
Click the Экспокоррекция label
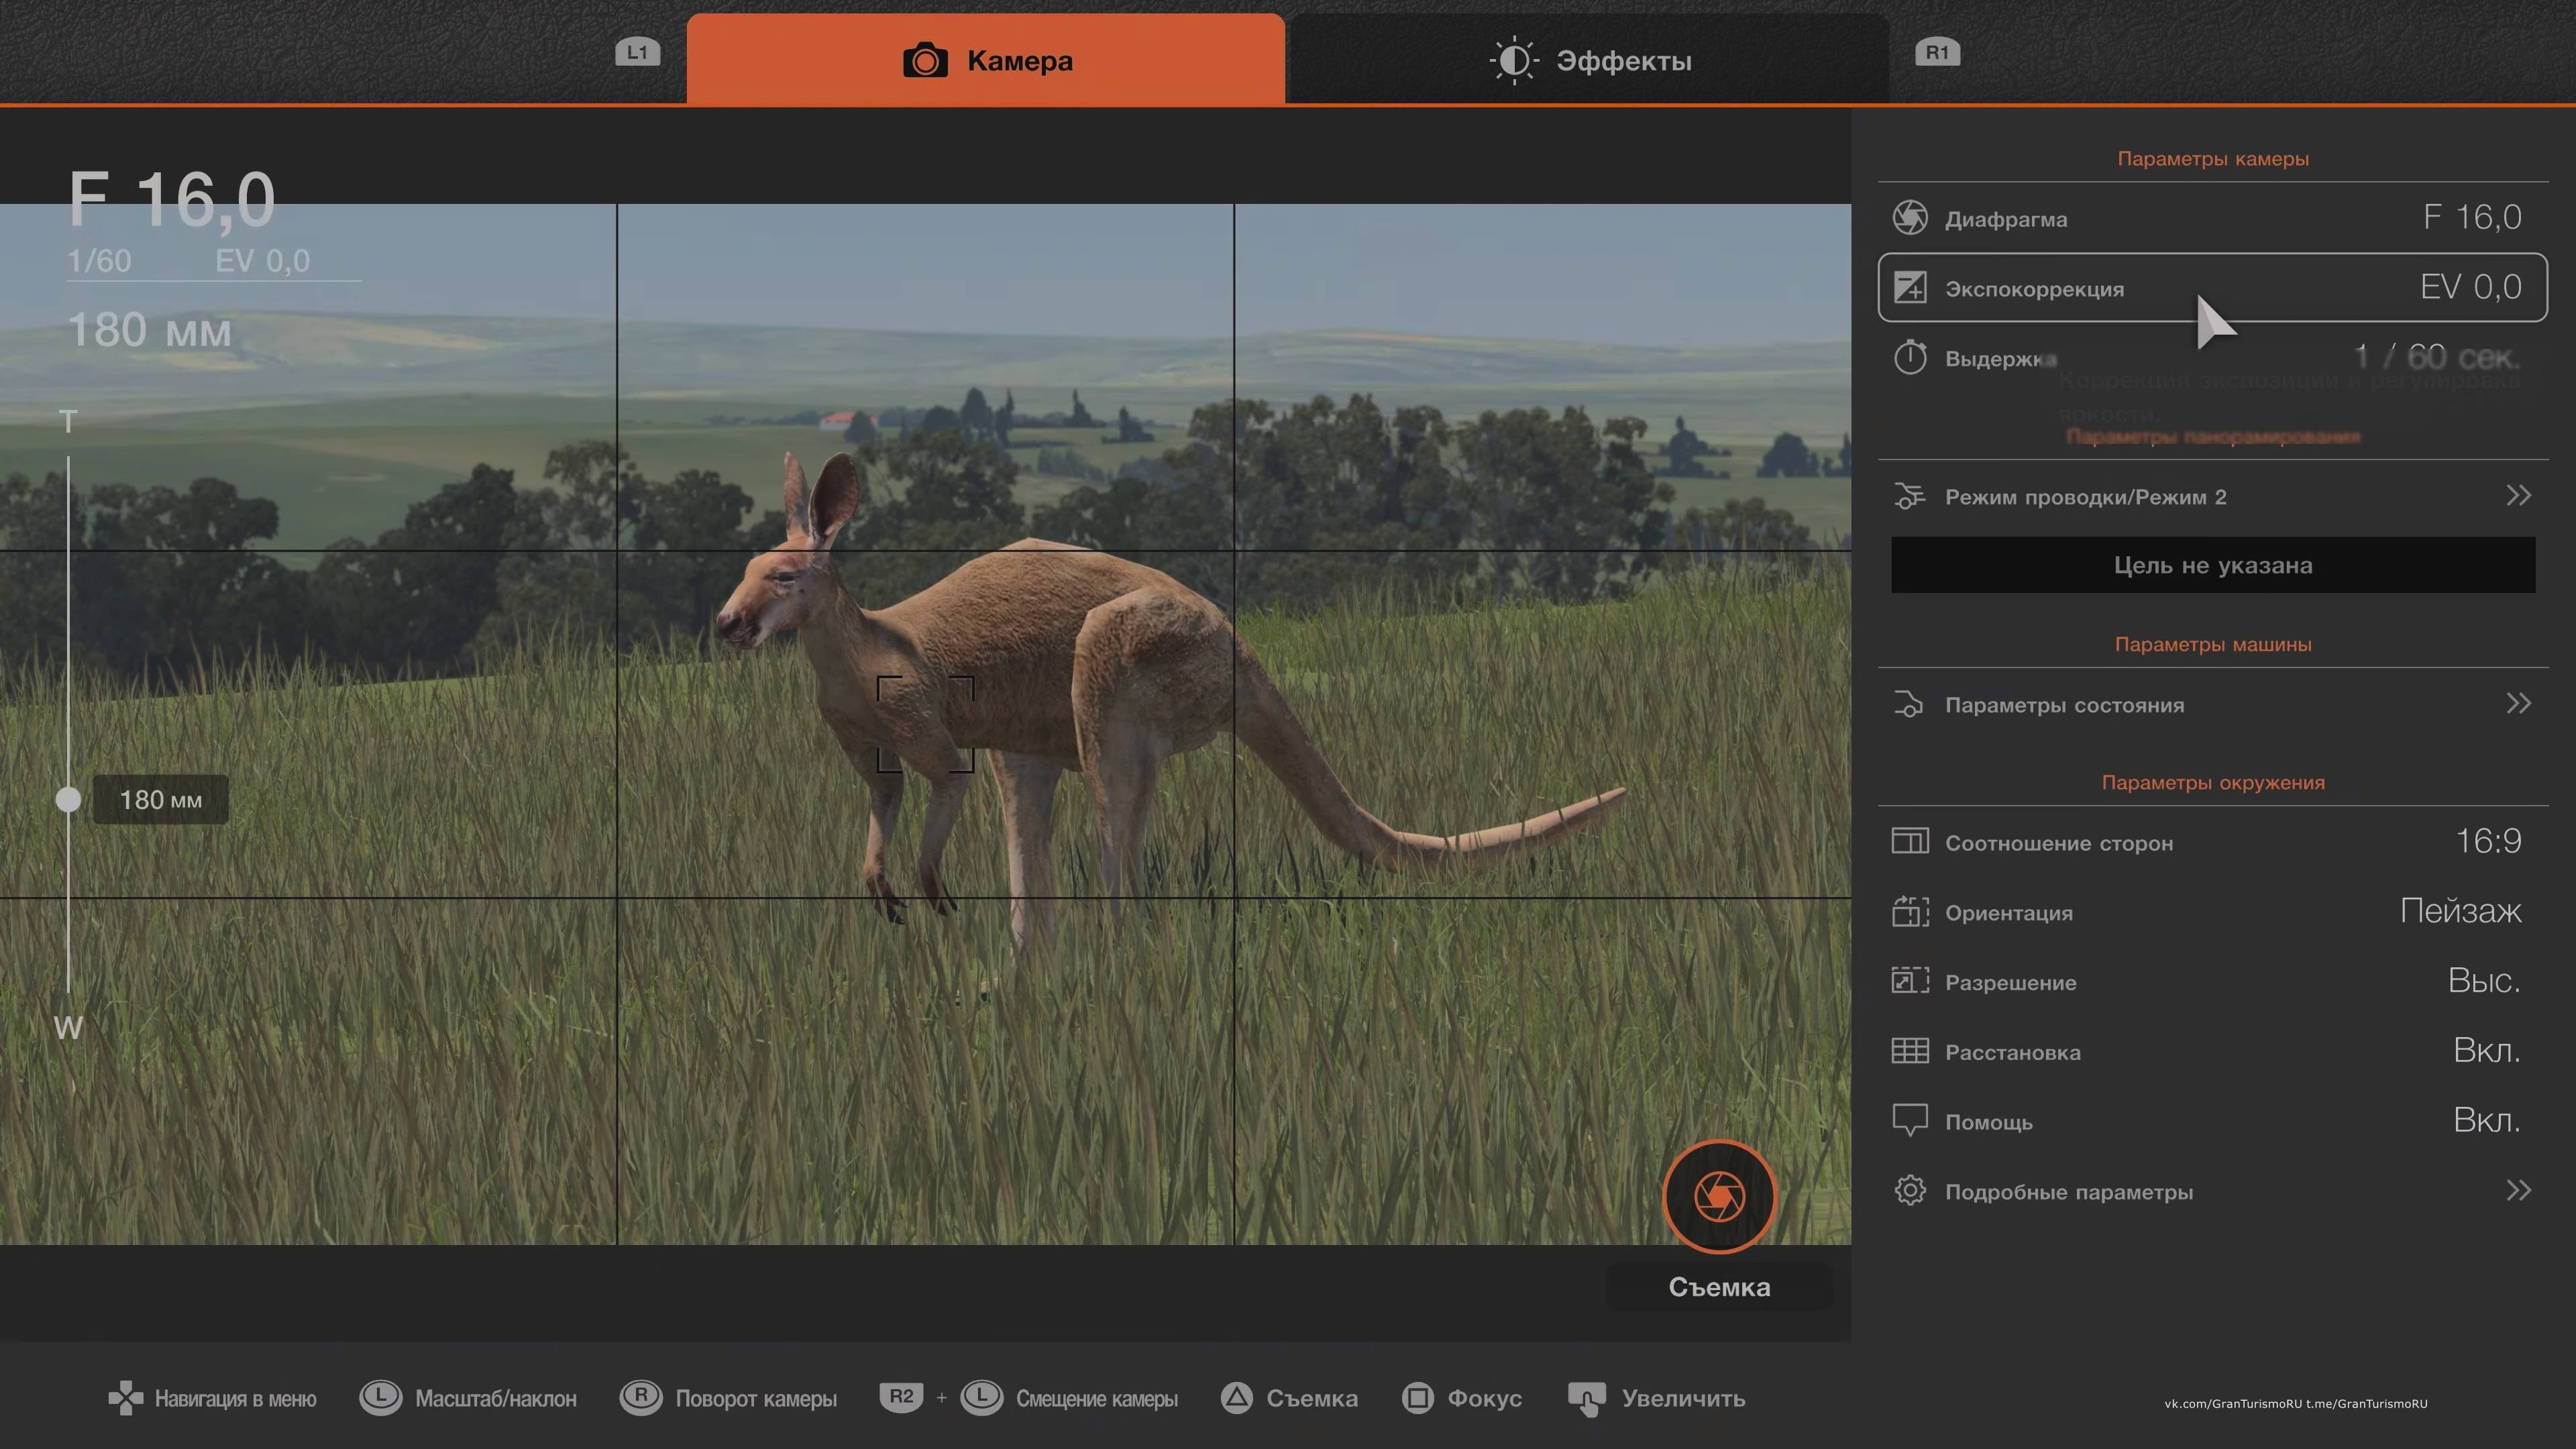[x=2034, y=289]
